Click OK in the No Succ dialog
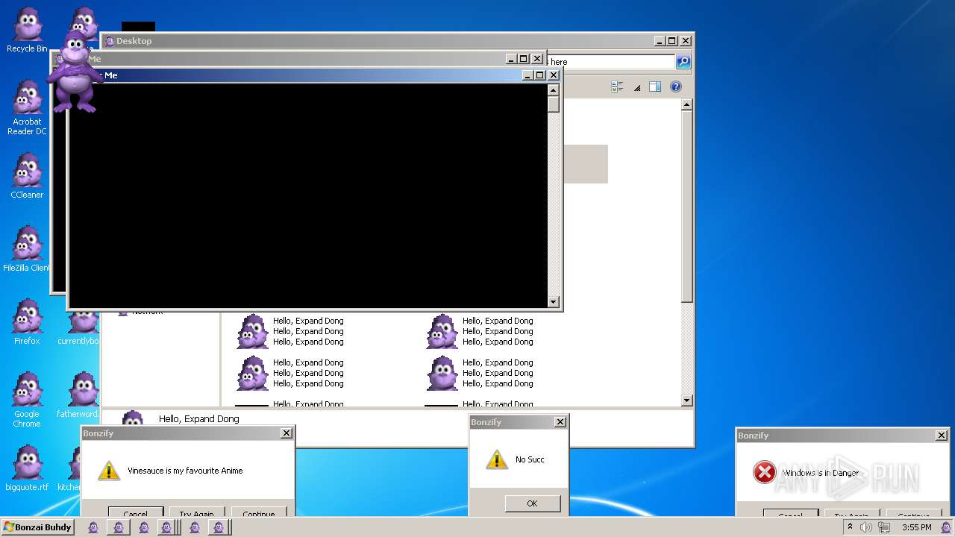This screenshot has width=955, height=537. coord(532,503)
